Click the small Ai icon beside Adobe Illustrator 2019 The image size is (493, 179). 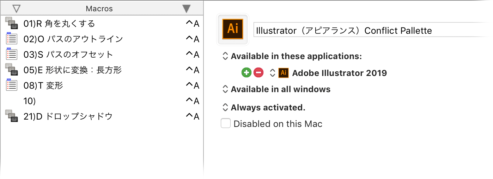284,73
